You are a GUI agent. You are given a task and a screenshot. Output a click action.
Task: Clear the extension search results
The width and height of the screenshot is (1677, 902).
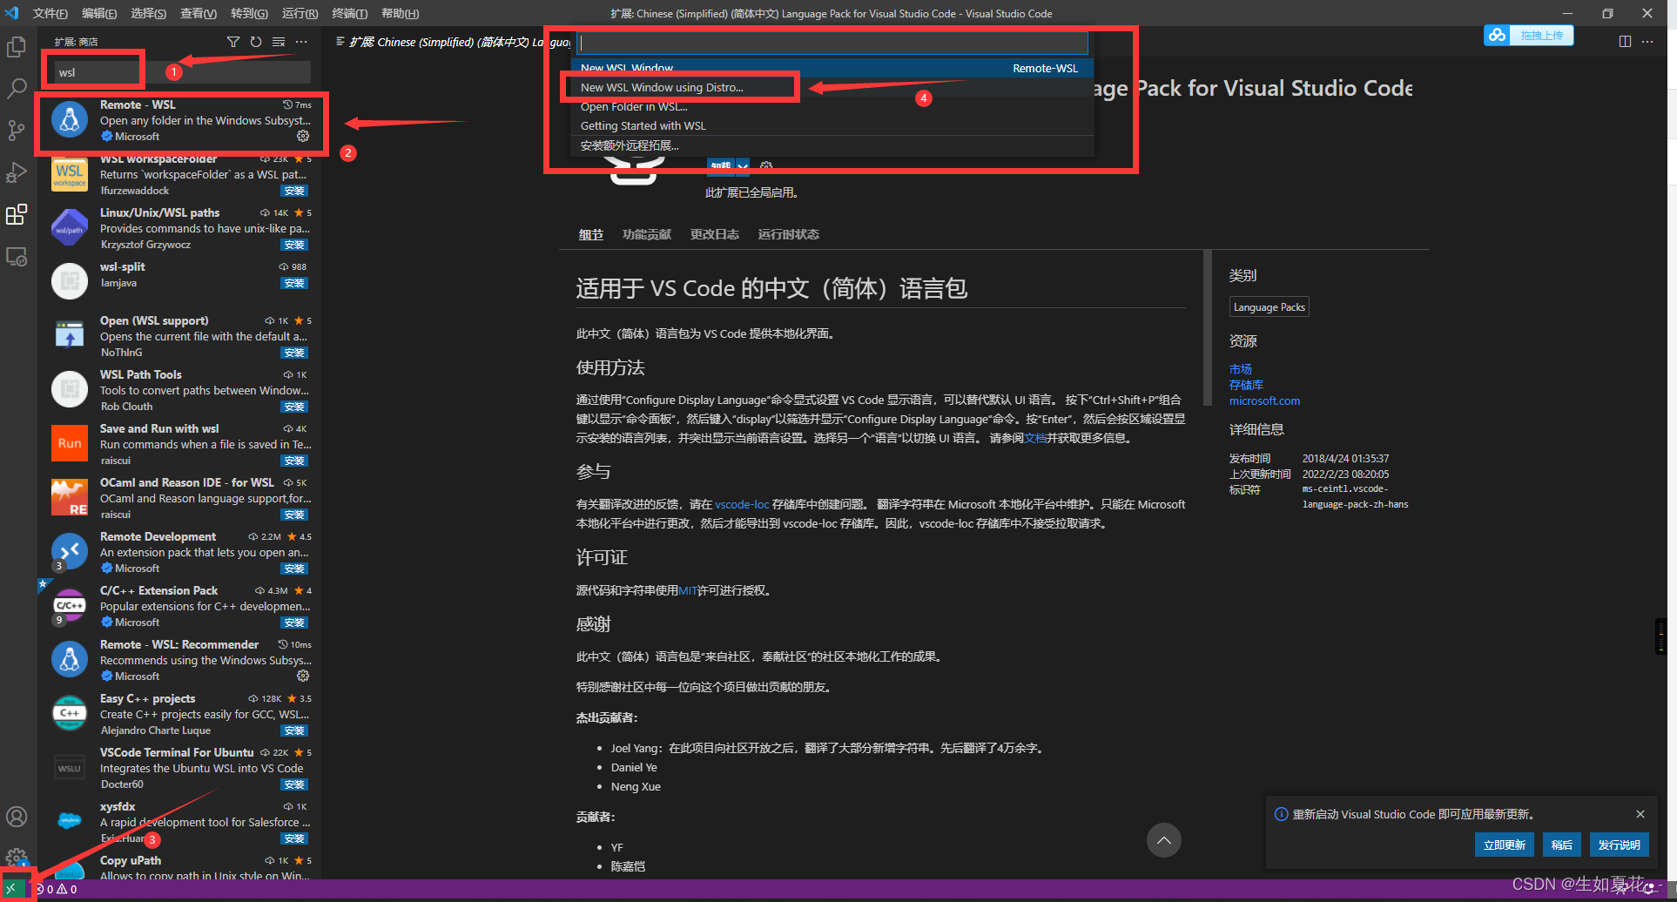[x=278, y=41]
